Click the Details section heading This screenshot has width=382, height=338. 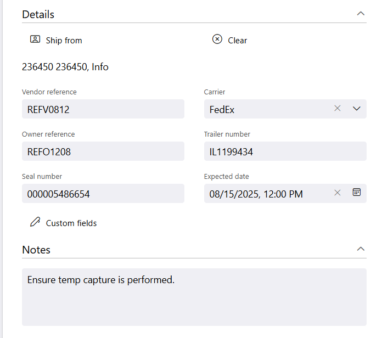pyautogui.click(x=38, y=14)
